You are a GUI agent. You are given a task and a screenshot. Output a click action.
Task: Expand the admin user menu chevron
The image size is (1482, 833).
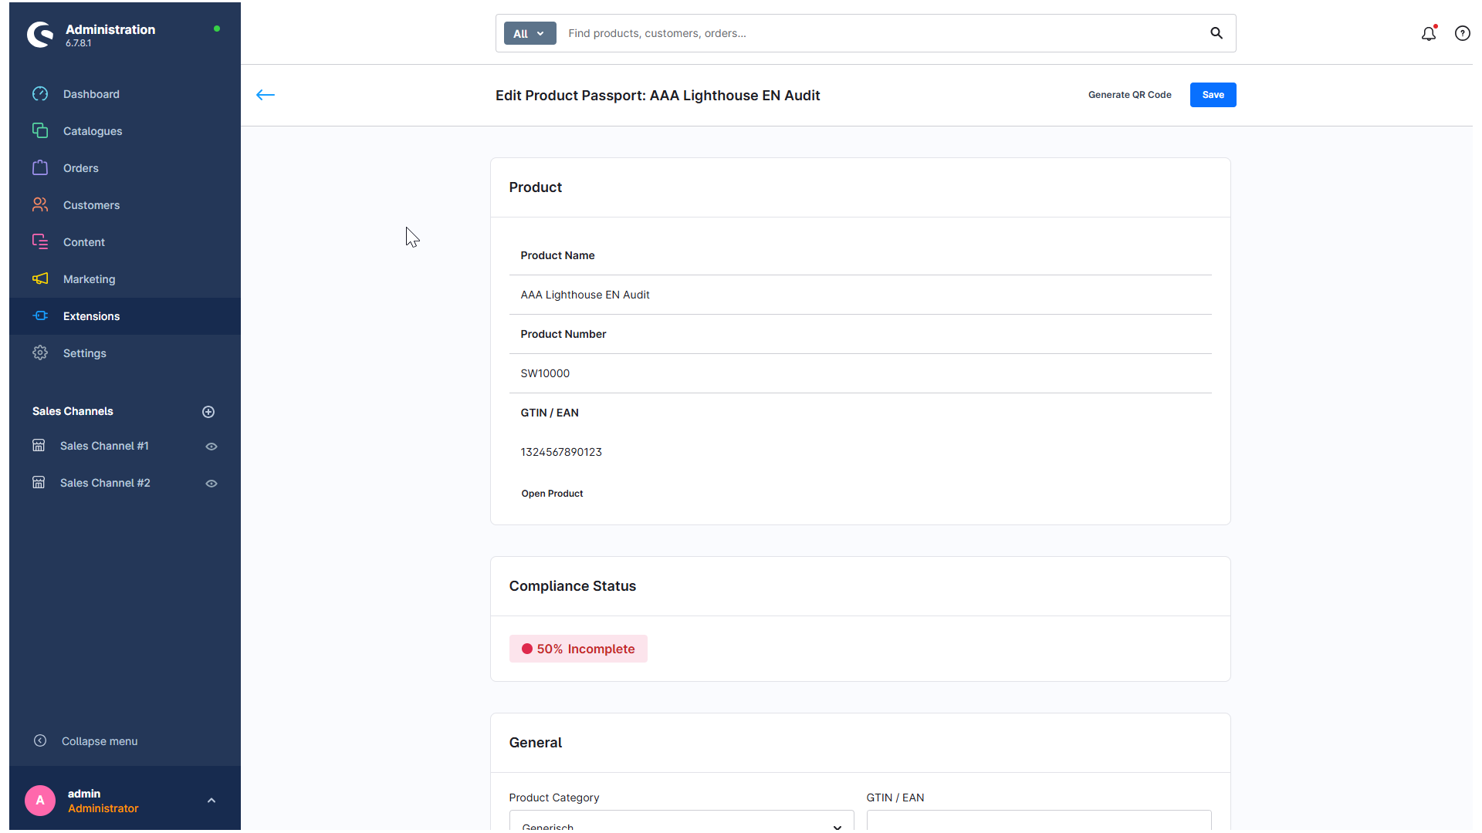pyautogui.click(x=211, y=801)
